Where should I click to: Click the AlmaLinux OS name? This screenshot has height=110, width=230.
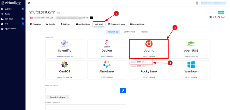[x=107, y=72]
